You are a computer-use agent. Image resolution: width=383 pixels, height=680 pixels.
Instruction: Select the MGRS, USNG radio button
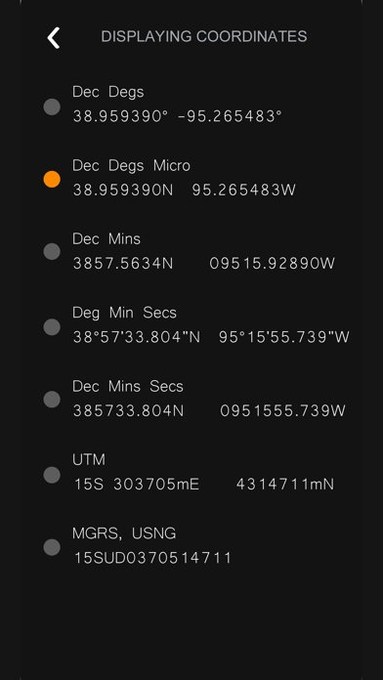point(52,547)
